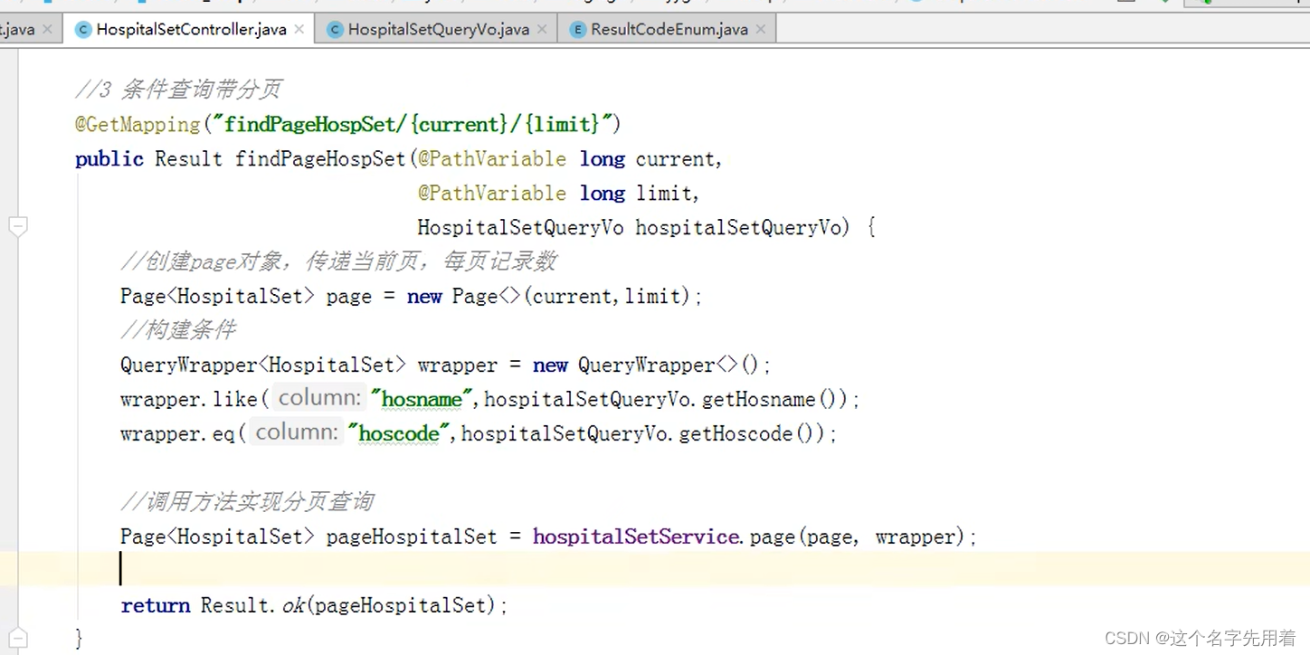Click "new Page<>(current,limit)" expression

tap(548, 296)
